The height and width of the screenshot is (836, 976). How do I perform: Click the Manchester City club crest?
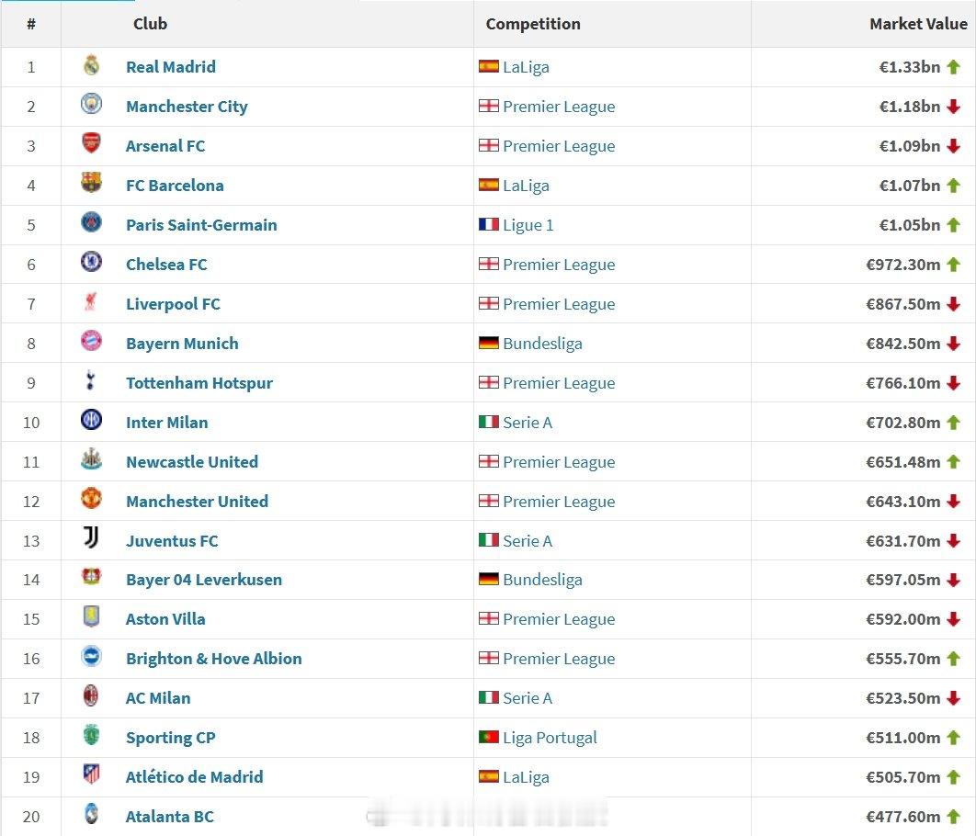click(x=92, y=104)
